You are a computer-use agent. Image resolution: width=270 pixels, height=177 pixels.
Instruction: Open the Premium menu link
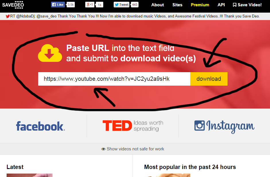coord(200,5)
